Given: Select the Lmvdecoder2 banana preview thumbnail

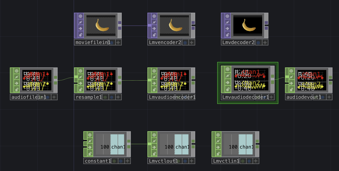Looking at the screenshot, I should tap(248, 25).
